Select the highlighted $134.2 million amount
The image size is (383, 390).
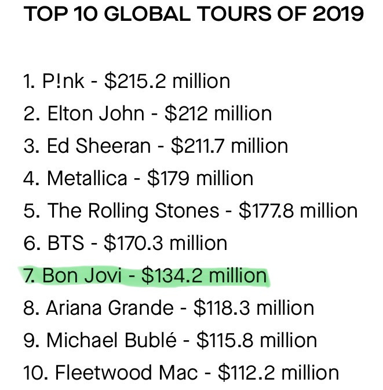tap(204, 275)
